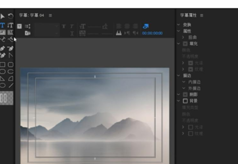Collapse the 属性 section
This screenshot has width=238, height=164.
(x=178, y=31)
